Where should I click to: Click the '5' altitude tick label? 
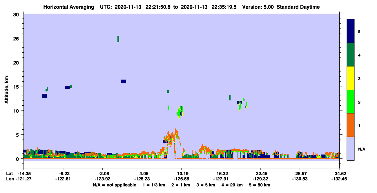[x=18, y=135]
